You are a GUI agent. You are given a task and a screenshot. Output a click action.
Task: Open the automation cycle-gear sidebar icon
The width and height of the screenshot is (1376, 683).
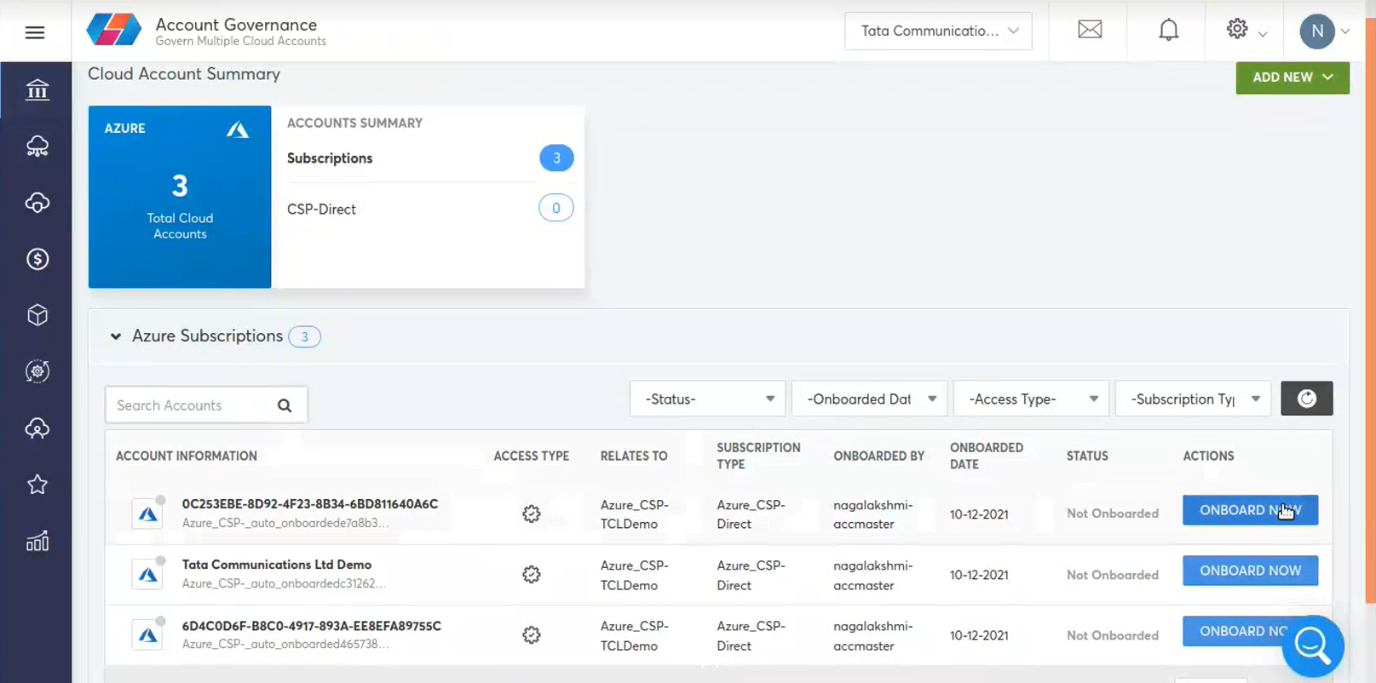[37, 371]
